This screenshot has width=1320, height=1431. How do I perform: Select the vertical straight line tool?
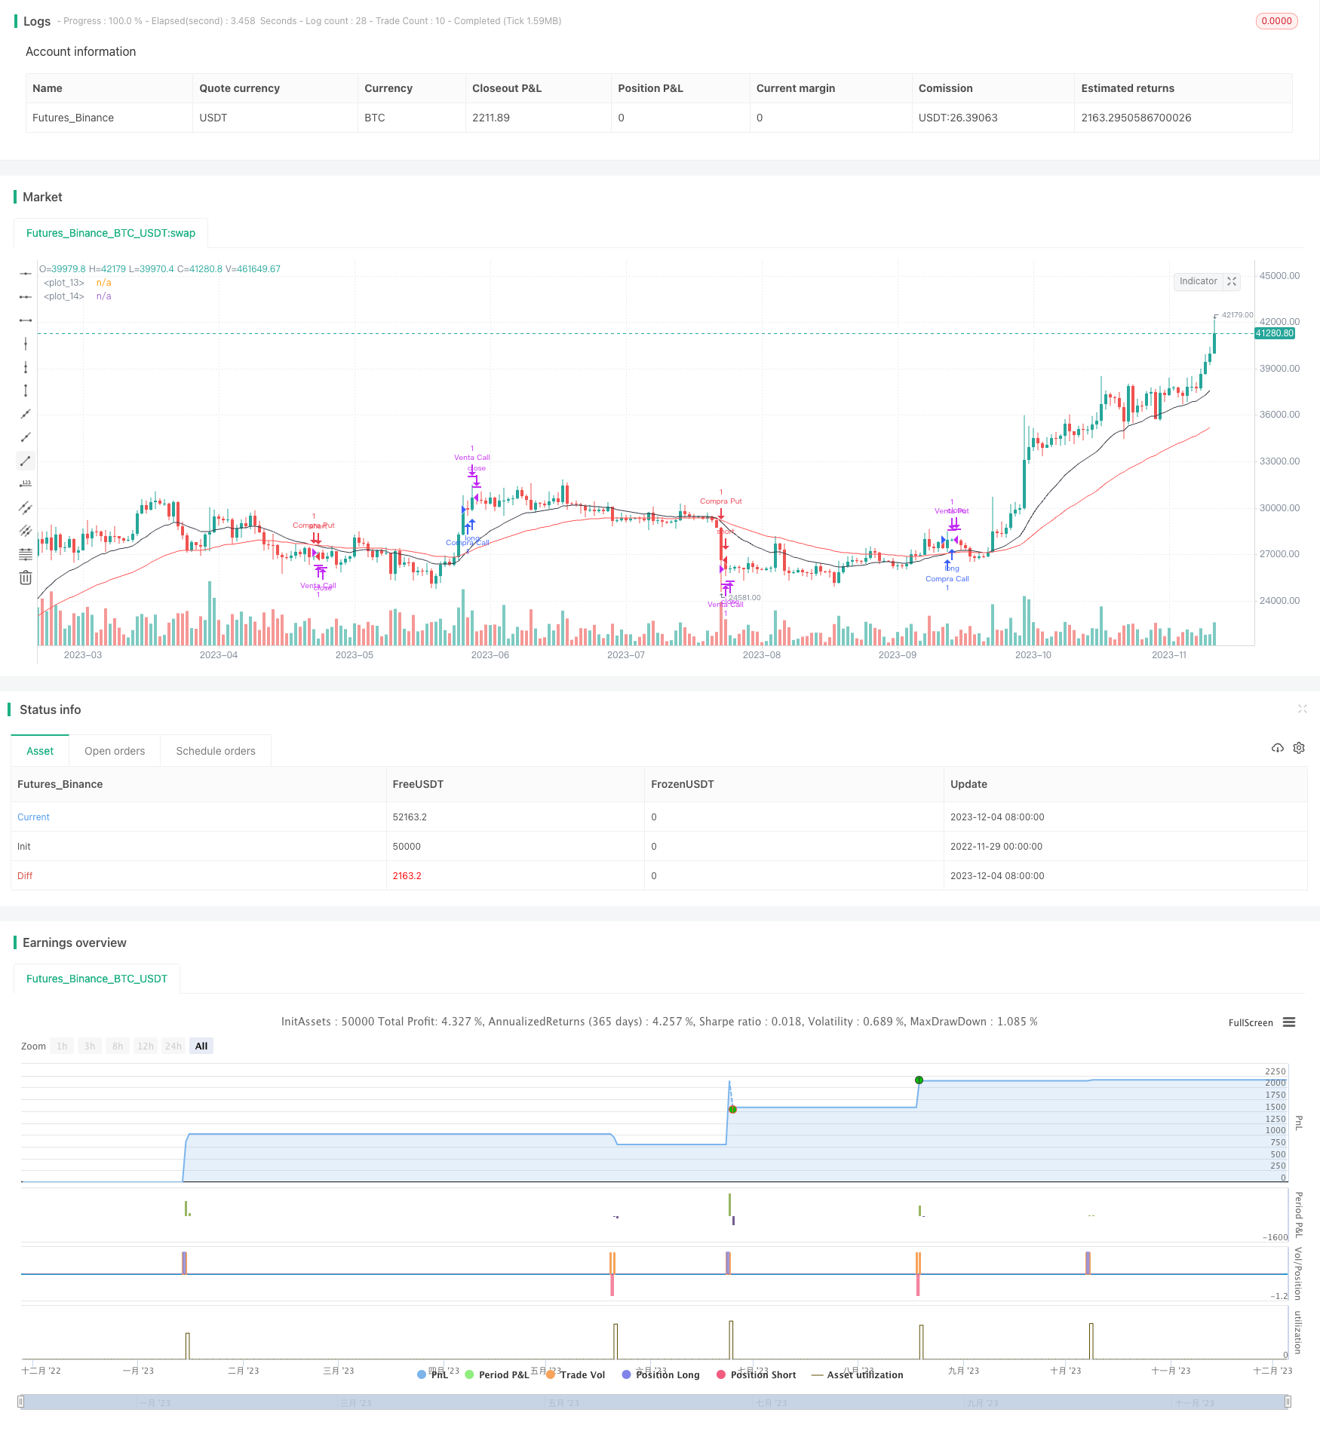pyautogui.click(x=26, y=344)
